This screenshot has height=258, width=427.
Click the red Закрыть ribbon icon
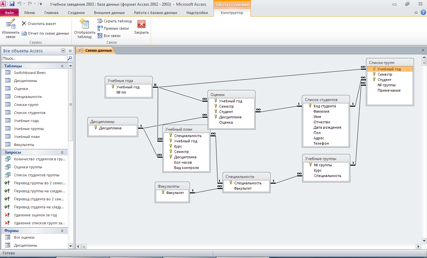point(141,24)
